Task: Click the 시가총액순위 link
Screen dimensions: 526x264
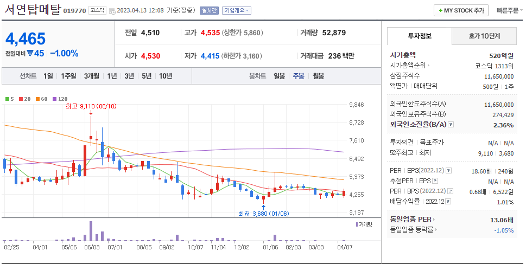Action: coord(408,66)
